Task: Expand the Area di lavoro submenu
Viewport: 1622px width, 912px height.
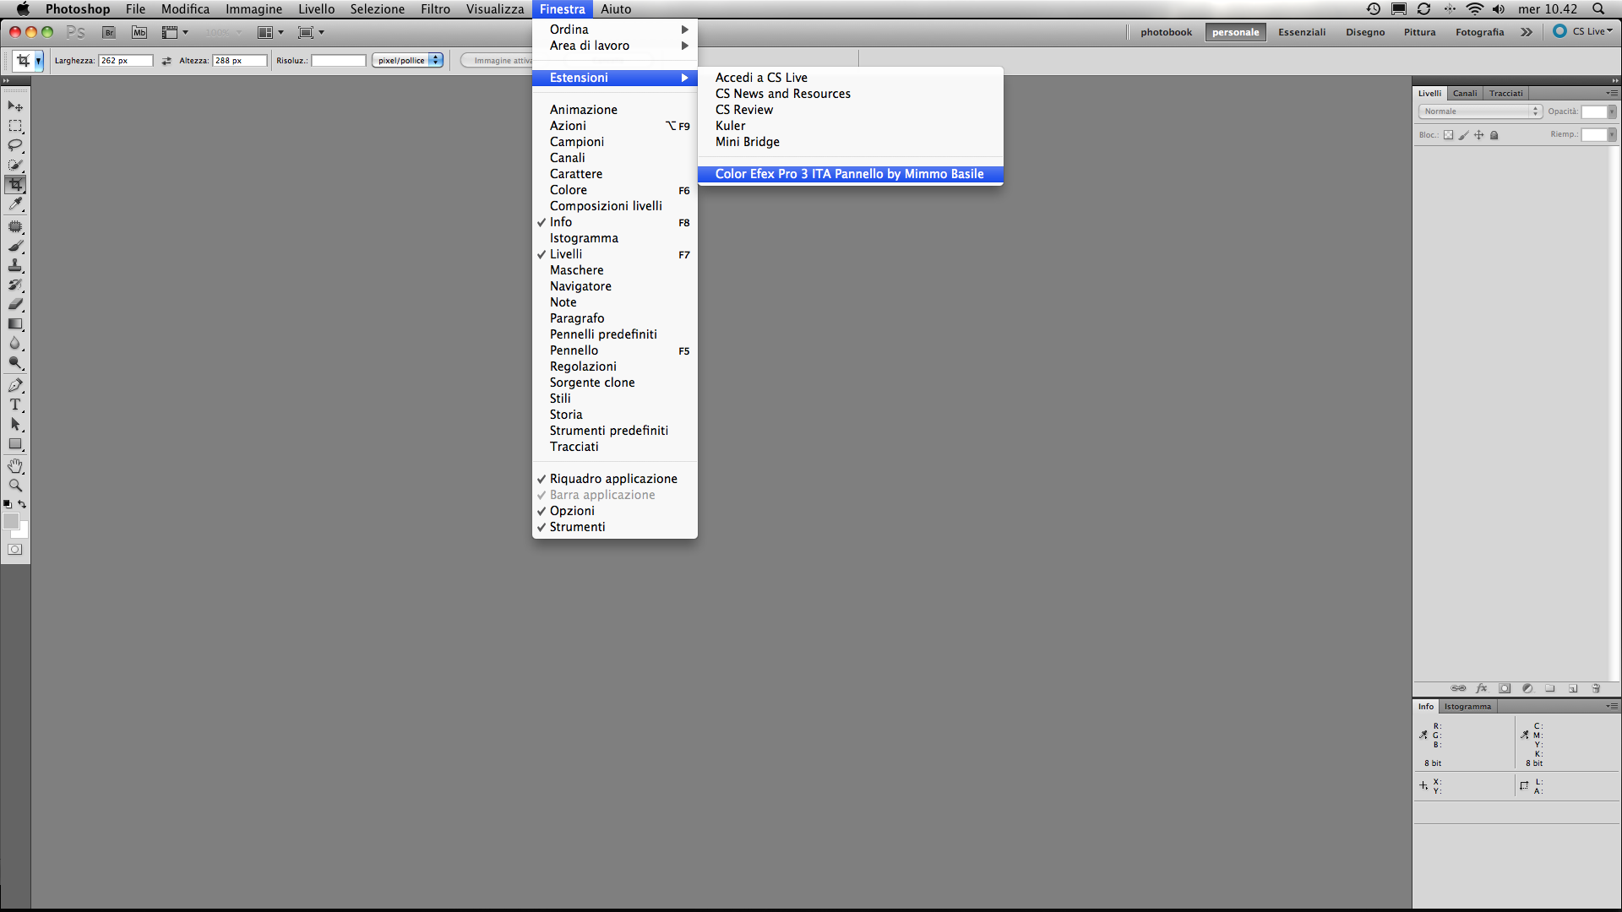Action: 615,46
